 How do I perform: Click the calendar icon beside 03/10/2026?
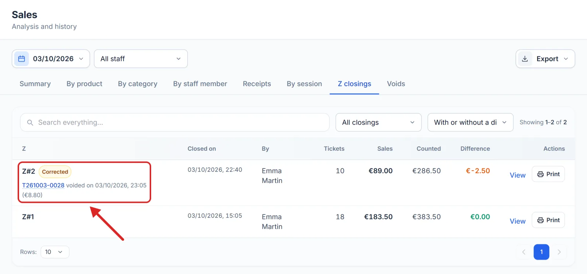click(x=22, y=59)
